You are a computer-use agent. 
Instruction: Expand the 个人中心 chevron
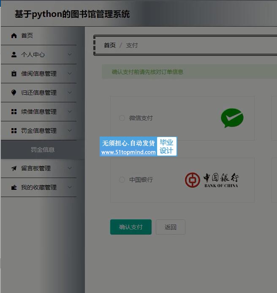pyautogui.click(x=70, y=55)
